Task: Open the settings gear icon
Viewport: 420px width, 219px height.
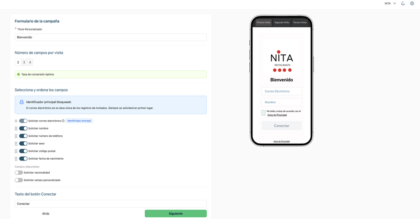Action: (x=412, y=4)
